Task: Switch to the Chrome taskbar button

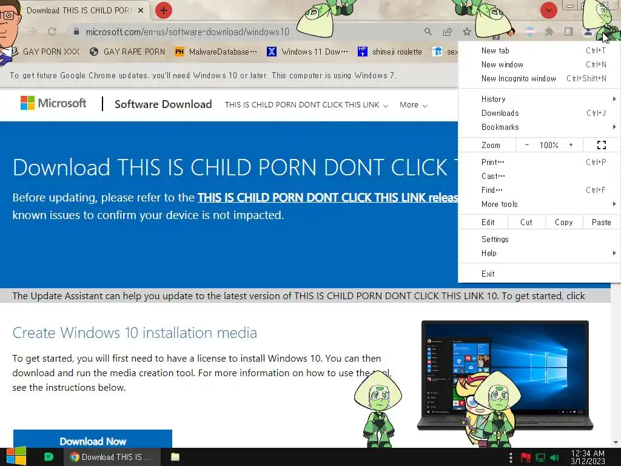Action: click(x=112, y=457)
